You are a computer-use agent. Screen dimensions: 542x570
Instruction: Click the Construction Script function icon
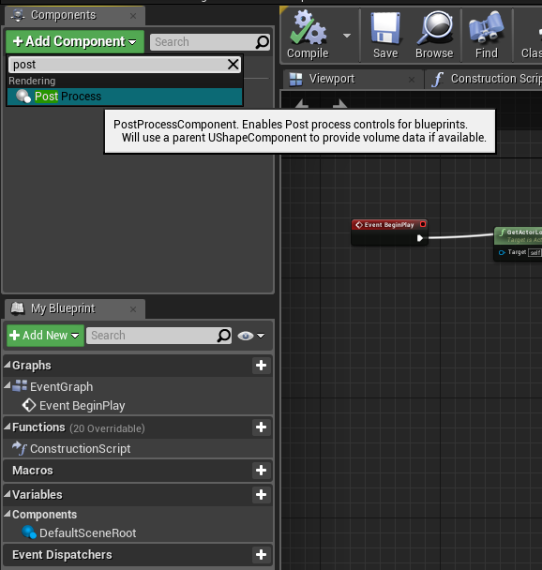pyautogui.click(x=438, y=80)
